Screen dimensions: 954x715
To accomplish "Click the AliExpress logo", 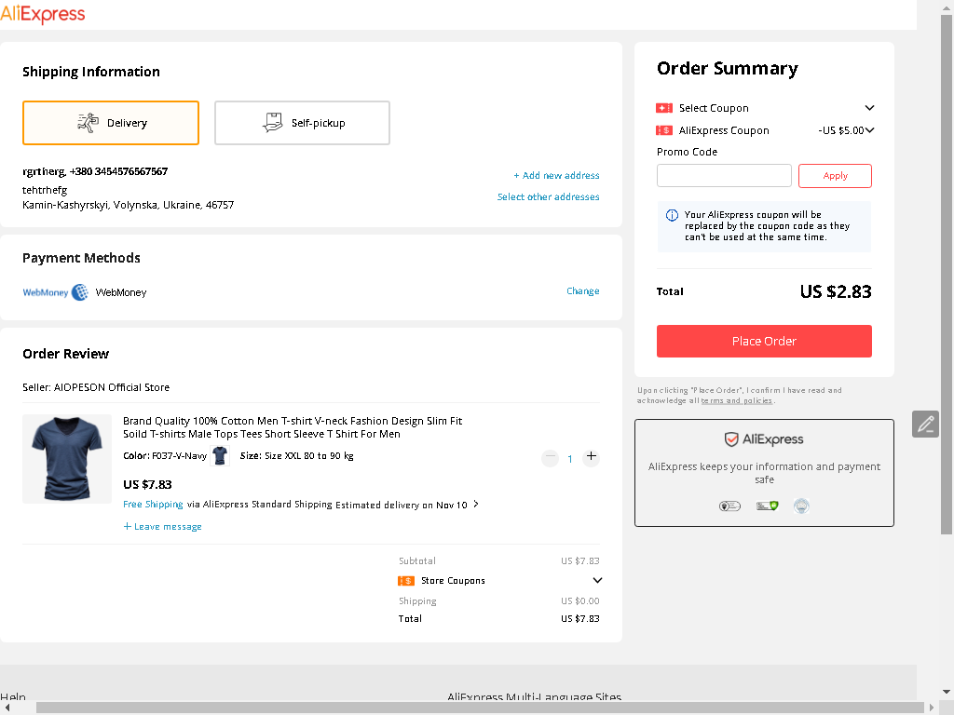I will point(43,13).
